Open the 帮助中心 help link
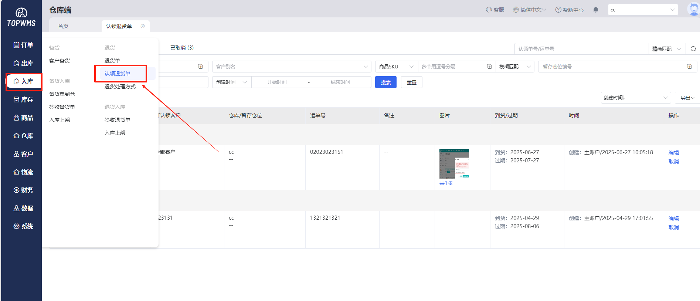This screenshot has width=700, height=301. [x=569, y=10]
